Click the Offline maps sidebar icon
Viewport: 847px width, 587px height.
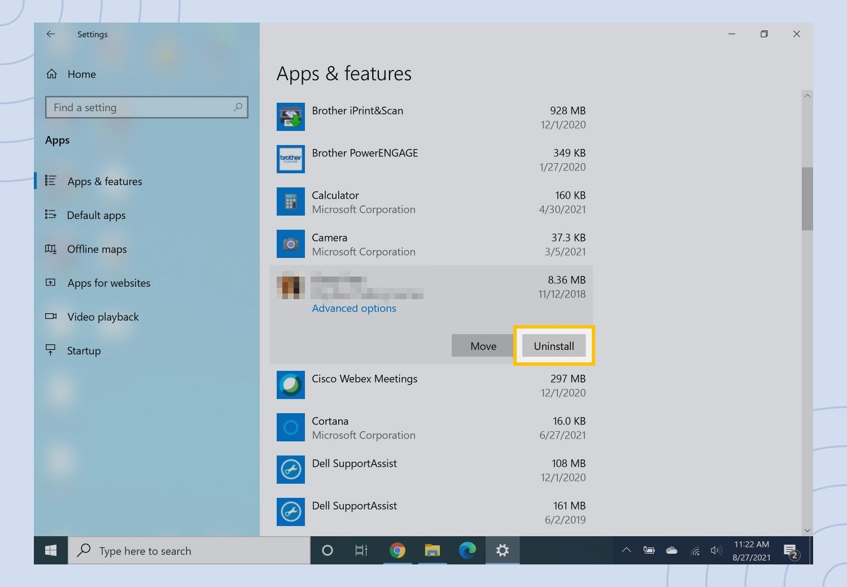[x=51, y=248]
